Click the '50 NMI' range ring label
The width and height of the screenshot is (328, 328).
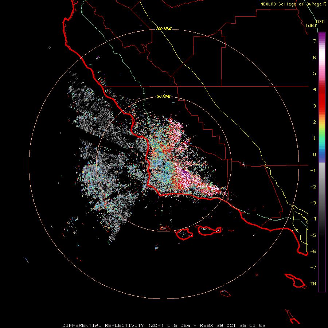pos(164,96)
